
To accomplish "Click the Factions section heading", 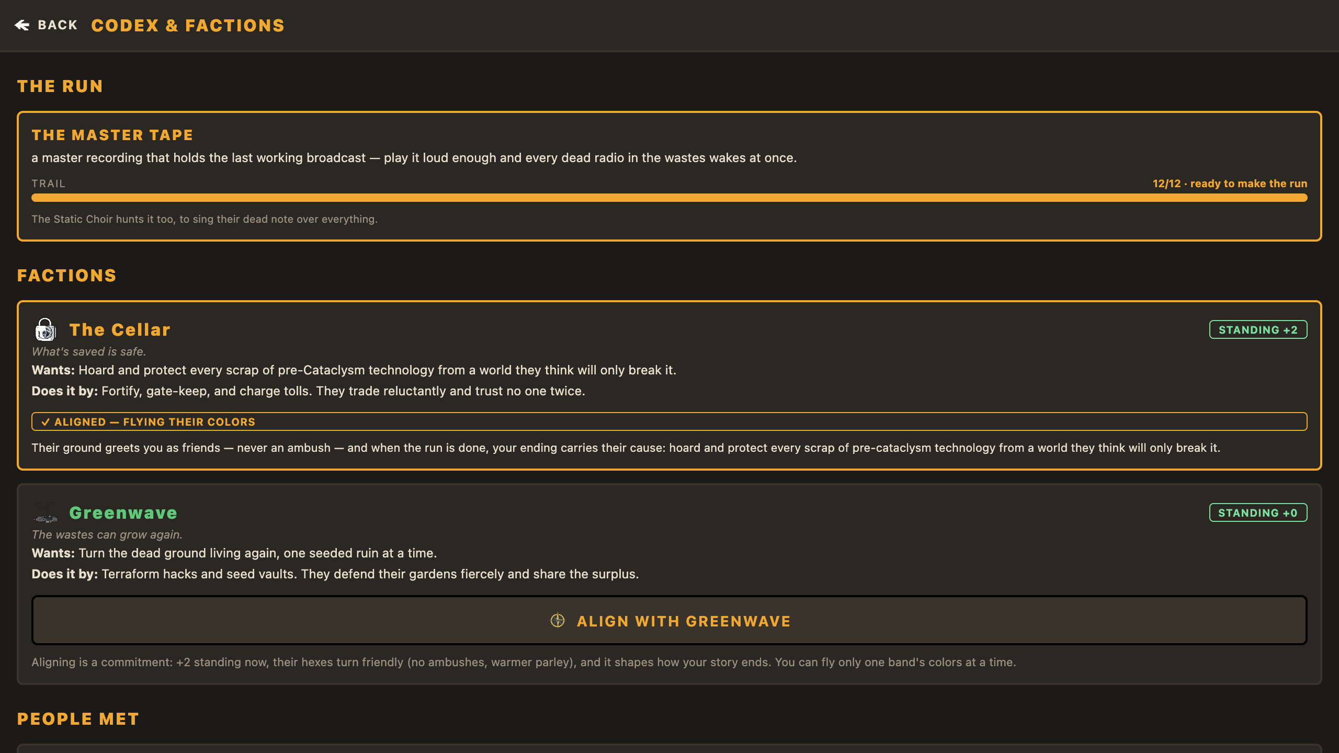I will click(67, 276).
